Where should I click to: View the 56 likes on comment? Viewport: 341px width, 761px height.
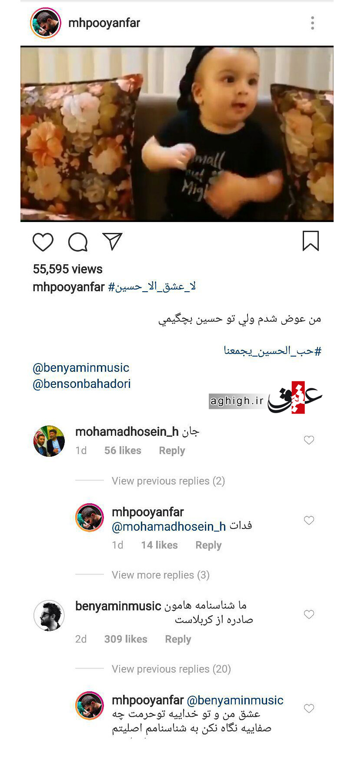pyautogui.click(x=123, y=451)
